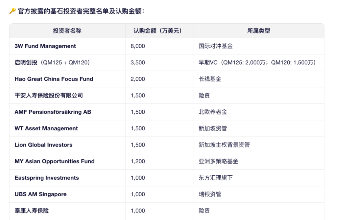Click MY Asian Opportunities Fund

(x=55, y=161)
